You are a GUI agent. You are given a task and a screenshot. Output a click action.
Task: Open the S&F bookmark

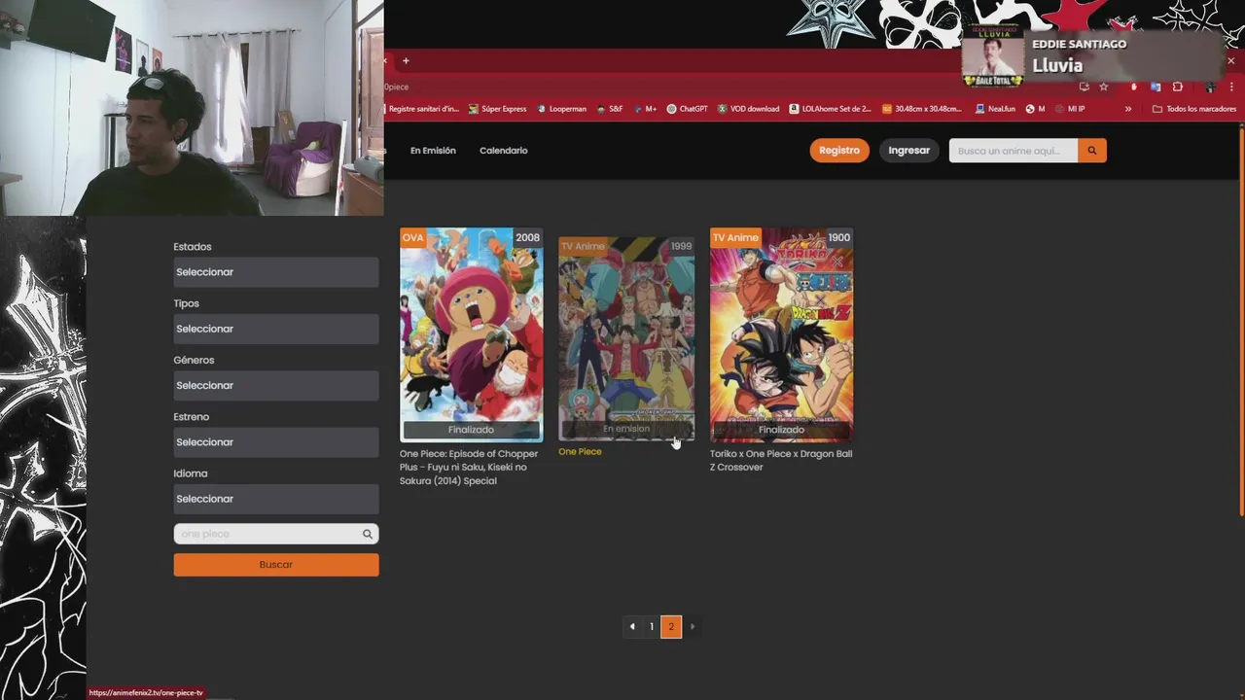point(609,109)
